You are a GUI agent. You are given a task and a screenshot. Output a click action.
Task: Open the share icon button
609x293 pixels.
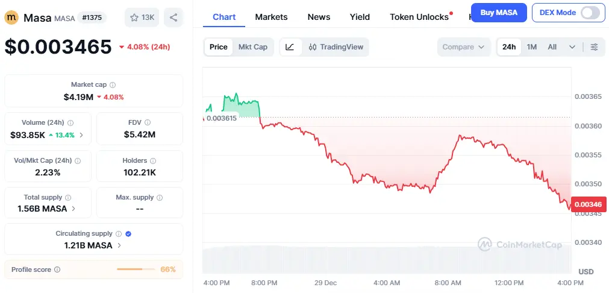(x=173, y=17)
